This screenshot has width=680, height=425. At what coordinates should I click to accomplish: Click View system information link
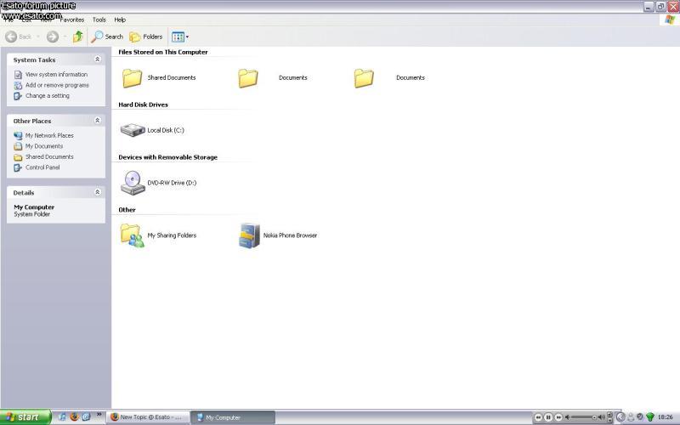tap(56, 75)
